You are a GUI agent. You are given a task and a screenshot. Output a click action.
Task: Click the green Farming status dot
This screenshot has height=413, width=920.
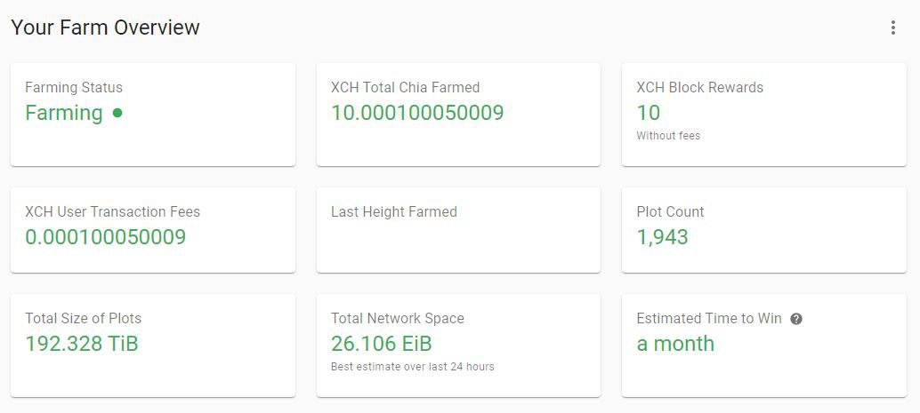[117, 113]
